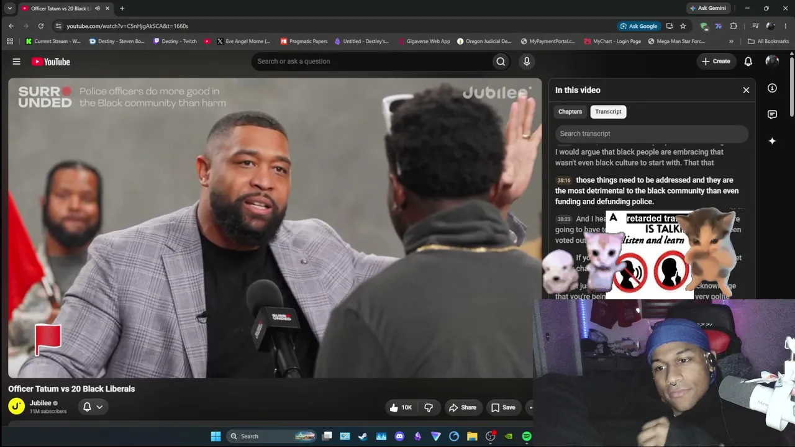
Task: Open the Untitled - Destiny's bookmark
Action: (x=362, y=42)
